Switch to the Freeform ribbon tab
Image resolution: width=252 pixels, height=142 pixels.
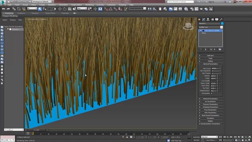(21, 13)
